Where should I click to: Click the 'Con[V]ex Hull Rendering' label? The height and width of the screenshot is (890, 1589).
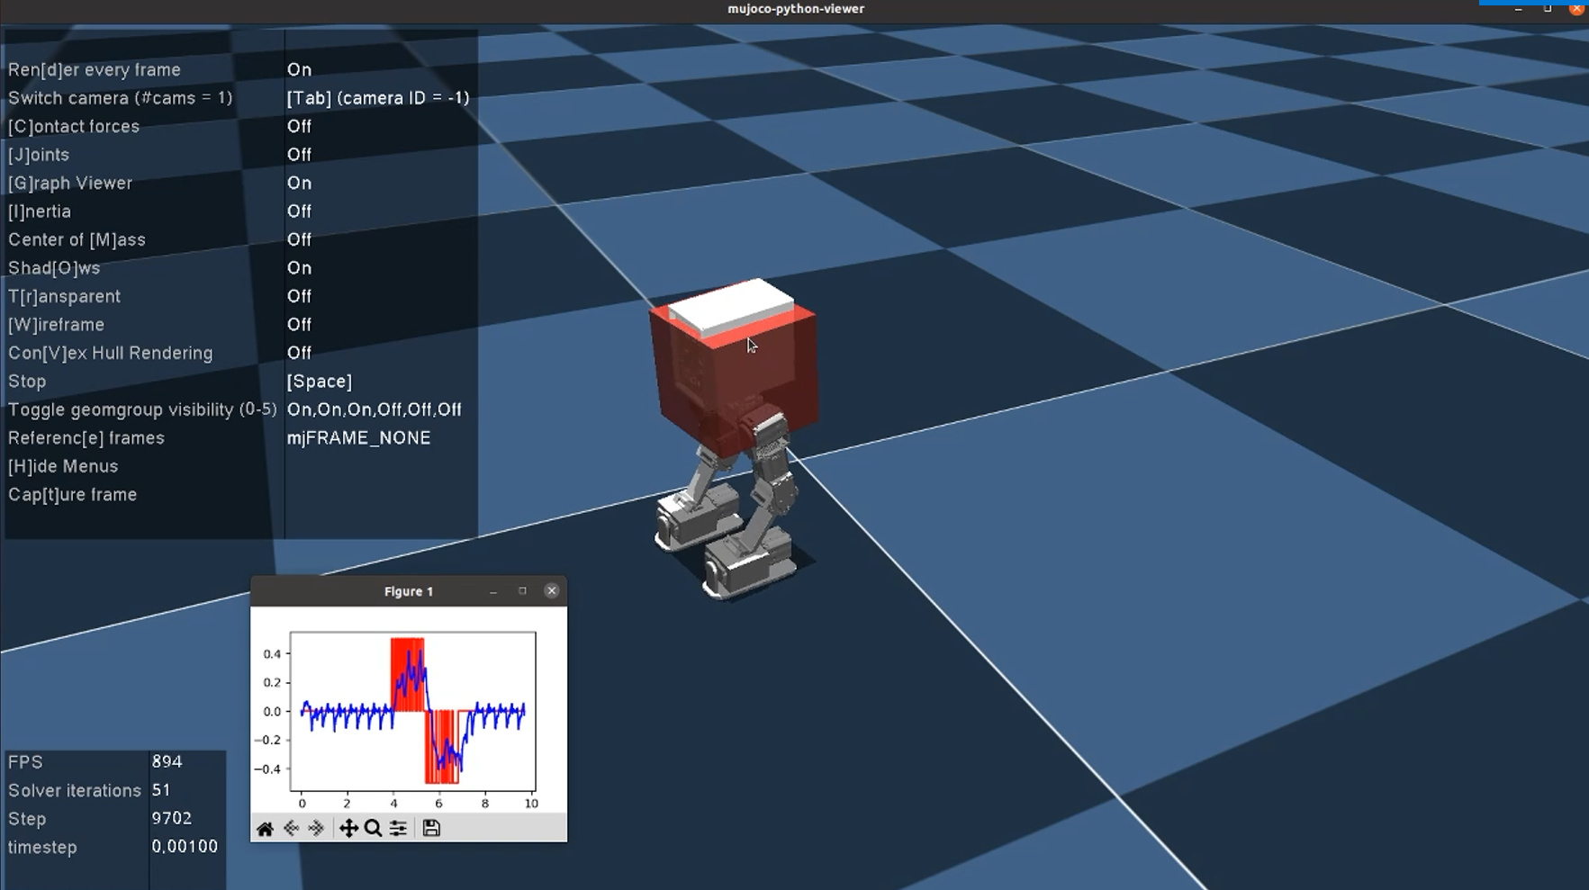(111, 353)
